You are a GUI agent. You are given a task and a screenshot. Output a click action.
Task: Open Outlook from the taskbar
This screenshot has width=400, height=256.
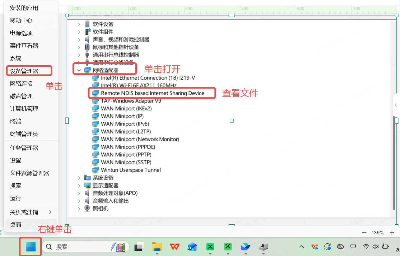pos(192,247)
